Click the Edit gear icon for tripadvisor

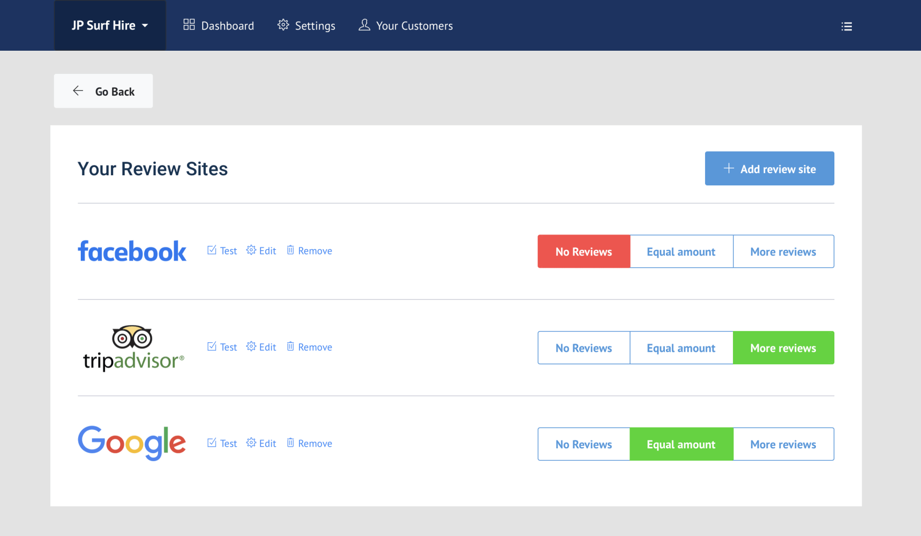(x=251, y=346)
